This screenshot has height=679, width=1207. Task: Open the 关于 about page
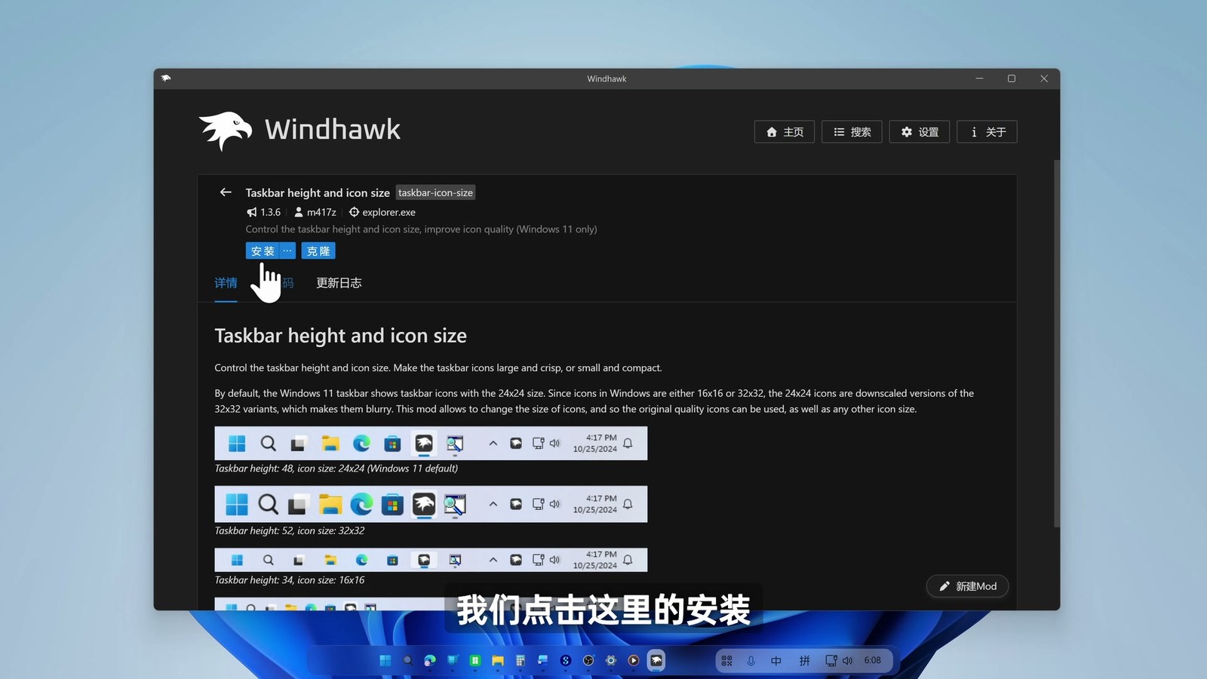(987, 132)
